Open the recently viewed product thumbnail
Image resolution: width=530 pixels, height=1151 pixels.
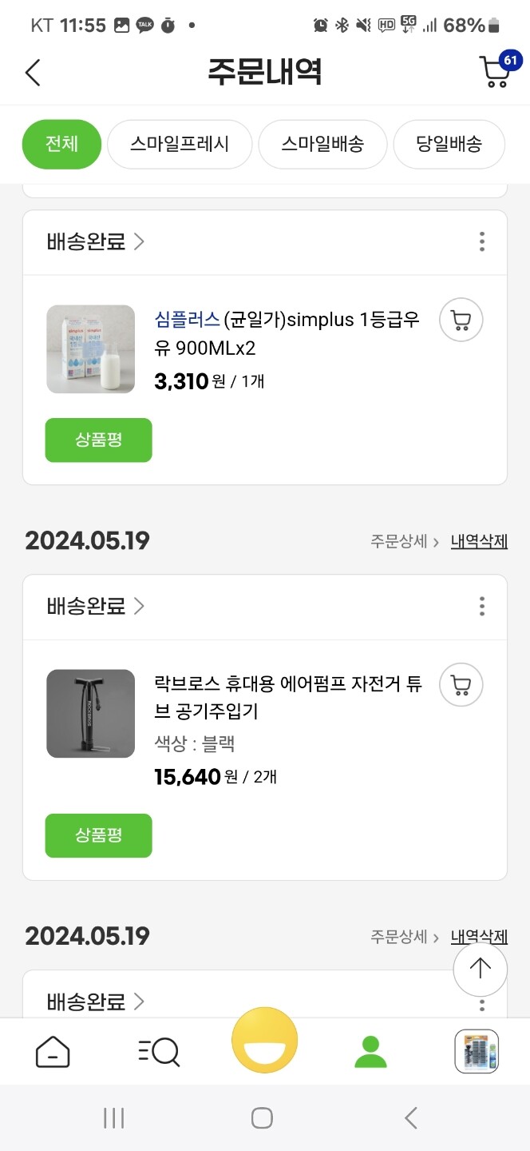tap(477, 1051)
